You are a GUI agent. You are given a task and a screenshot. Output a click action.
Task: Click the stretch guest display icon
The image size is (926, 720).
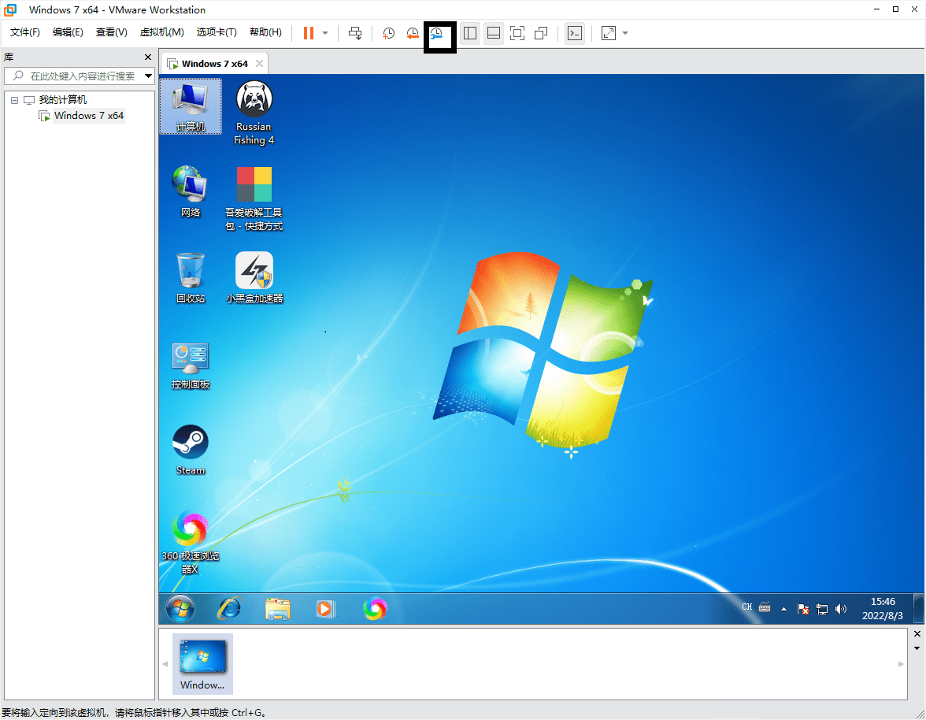pyautogui.click(x=608, y=33)
